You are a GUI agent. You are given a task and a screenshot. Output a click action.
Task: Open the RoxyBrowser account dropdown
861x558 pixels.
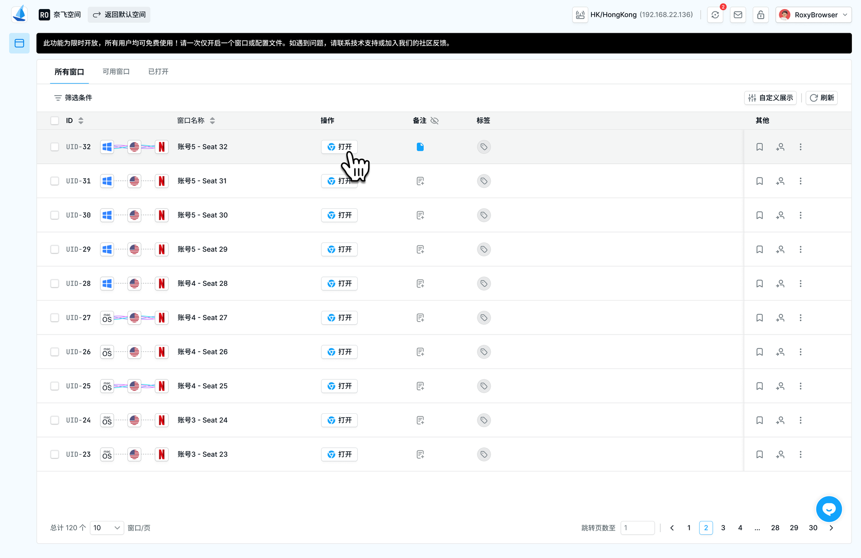pos(813,14)
